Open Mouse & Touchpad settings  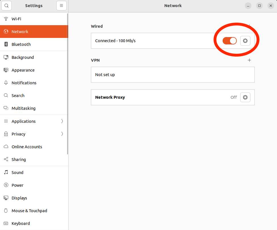point(34,210)
